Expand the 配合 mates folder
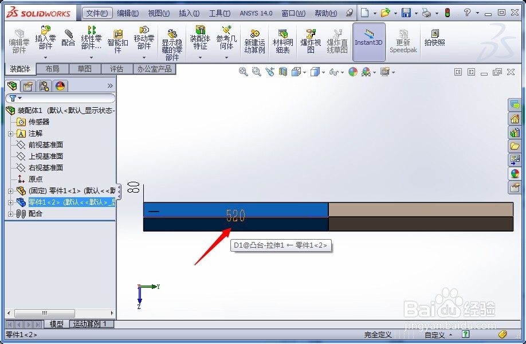Viewport: 526px width, 344px height. click(10, 214)
